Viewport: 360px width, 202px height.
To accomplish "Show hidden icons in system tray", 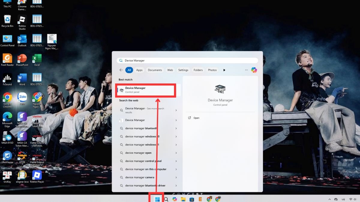I will tap(329, 199).
